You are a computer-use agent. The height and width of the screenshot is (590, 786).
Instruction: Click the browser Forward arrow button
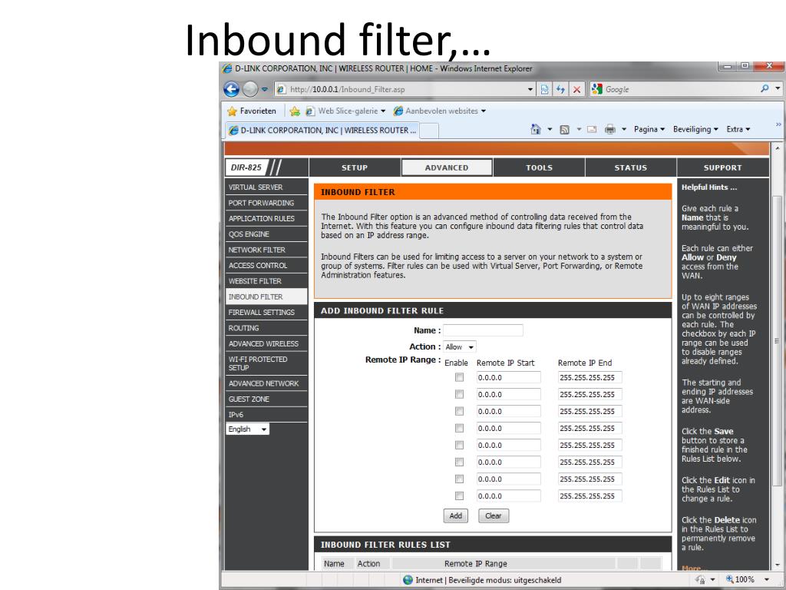coord(250,89)
